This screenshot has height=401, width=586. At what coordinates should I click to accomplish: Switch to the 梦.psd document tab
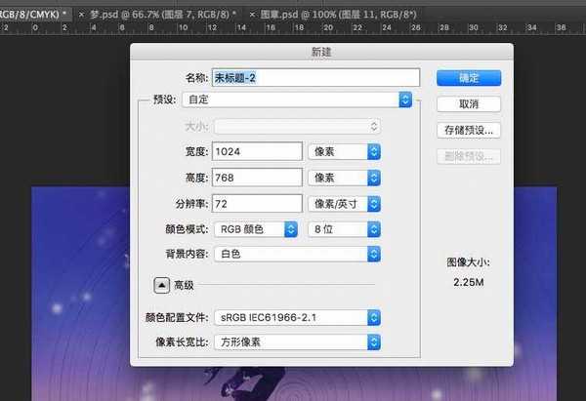click(163, 15)
